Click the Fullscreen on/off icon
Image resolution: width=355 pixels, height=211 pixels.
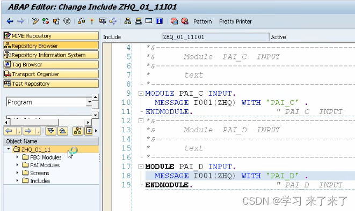[x=149, y=21]
